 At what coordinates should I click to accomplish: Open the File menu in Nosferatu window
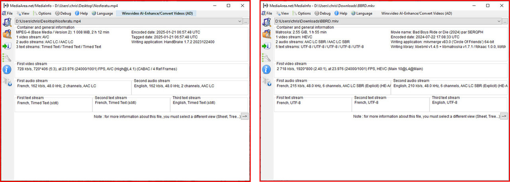[x=8, y=13]
